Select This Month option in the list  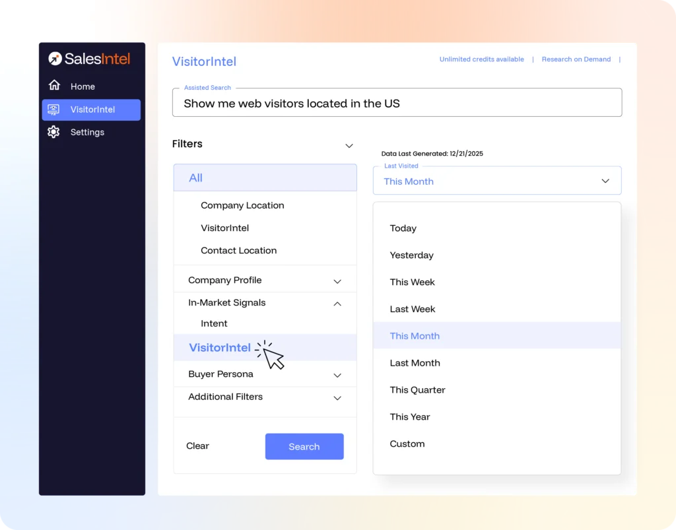[x=496, y=336]
